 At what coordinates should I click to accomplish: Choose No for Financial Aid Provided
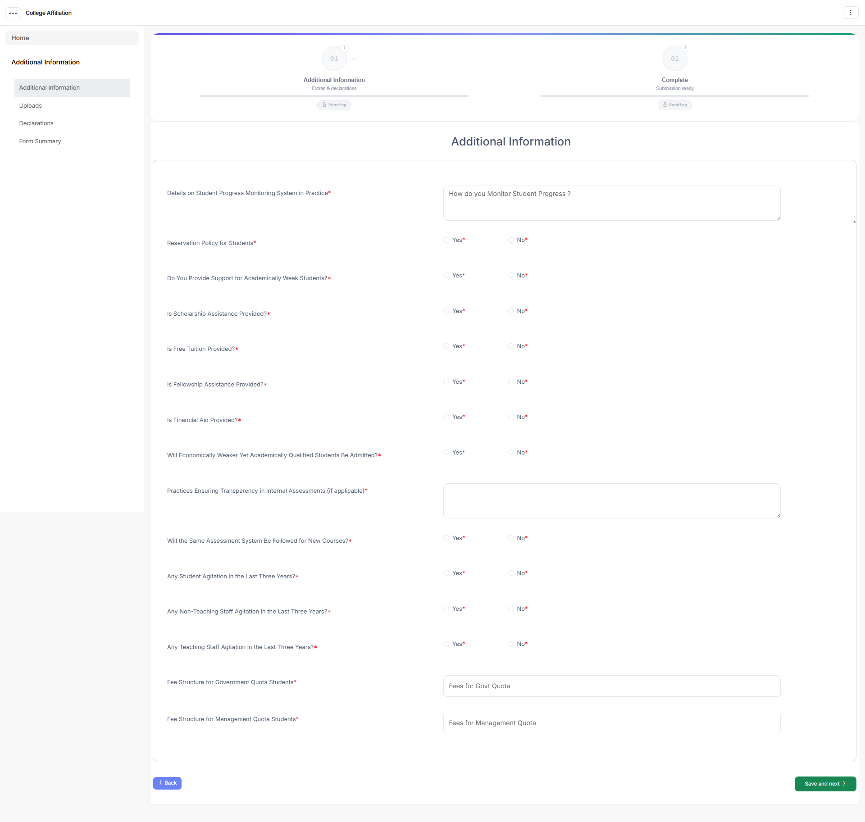(x=511, y=417)
